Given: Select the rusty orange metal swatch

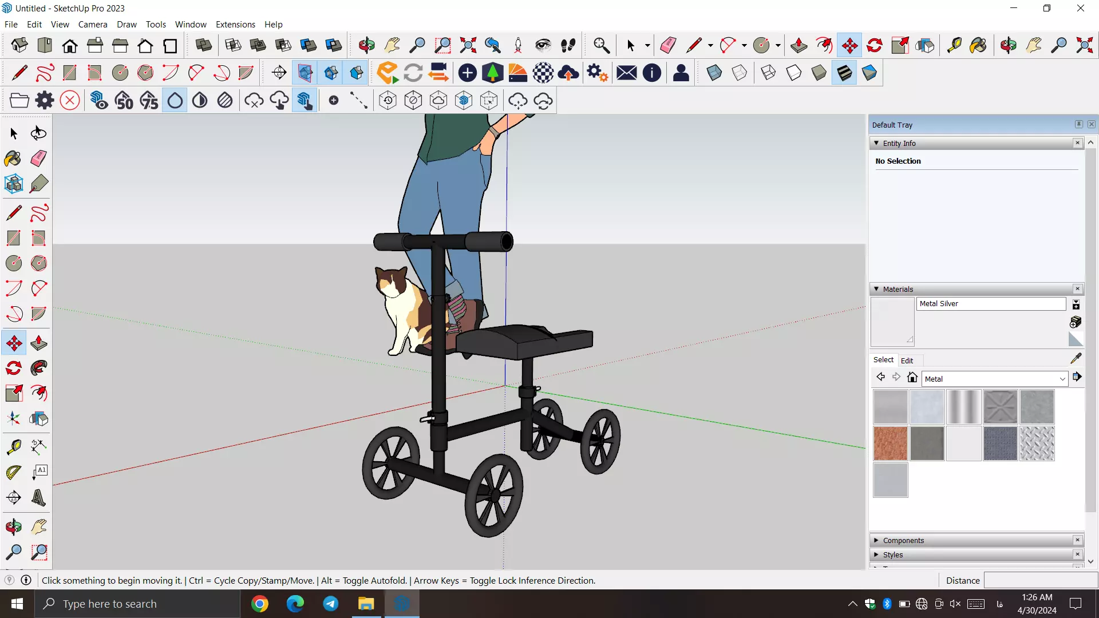Looking at the screenshot, I should pyautogui.click(x=890, y=443).
